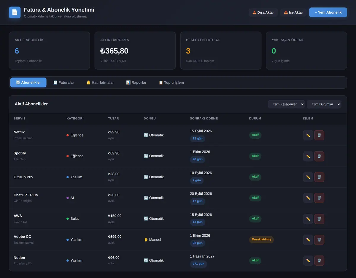The width and height of the screenshot is (356, 278).
Task: Go to the Hatırlatmalar tab
Action: (100, 83)
